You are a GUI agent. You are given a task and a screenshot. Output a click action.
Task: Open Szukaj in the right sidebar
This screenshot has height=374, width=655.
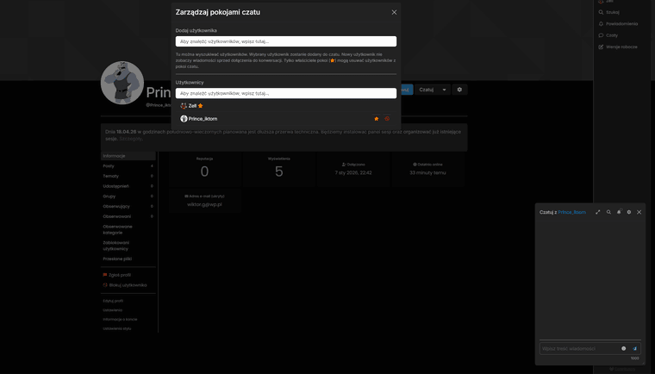[x=613, y=12]
